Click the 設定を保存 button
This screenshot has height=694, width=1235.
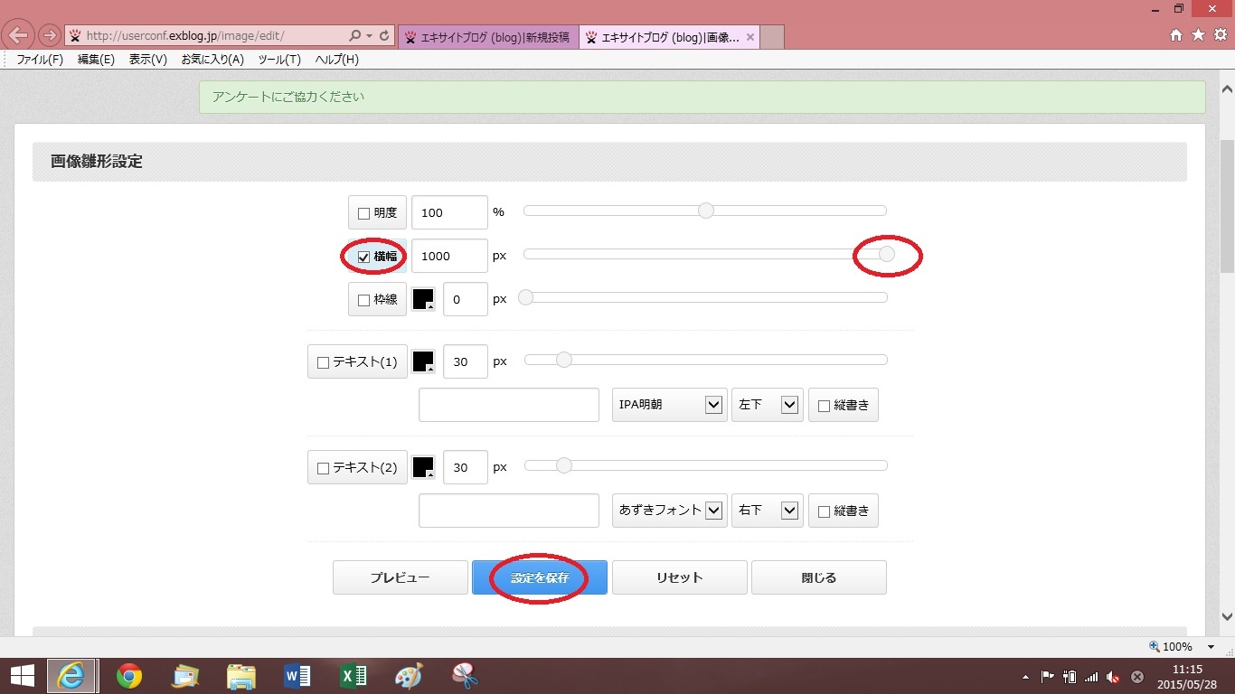pyautogui.click(x=540, y=577)
